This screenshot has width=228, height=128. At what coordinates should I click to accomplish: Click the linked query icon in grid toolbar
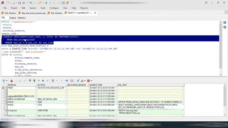[x=67, y=81]
